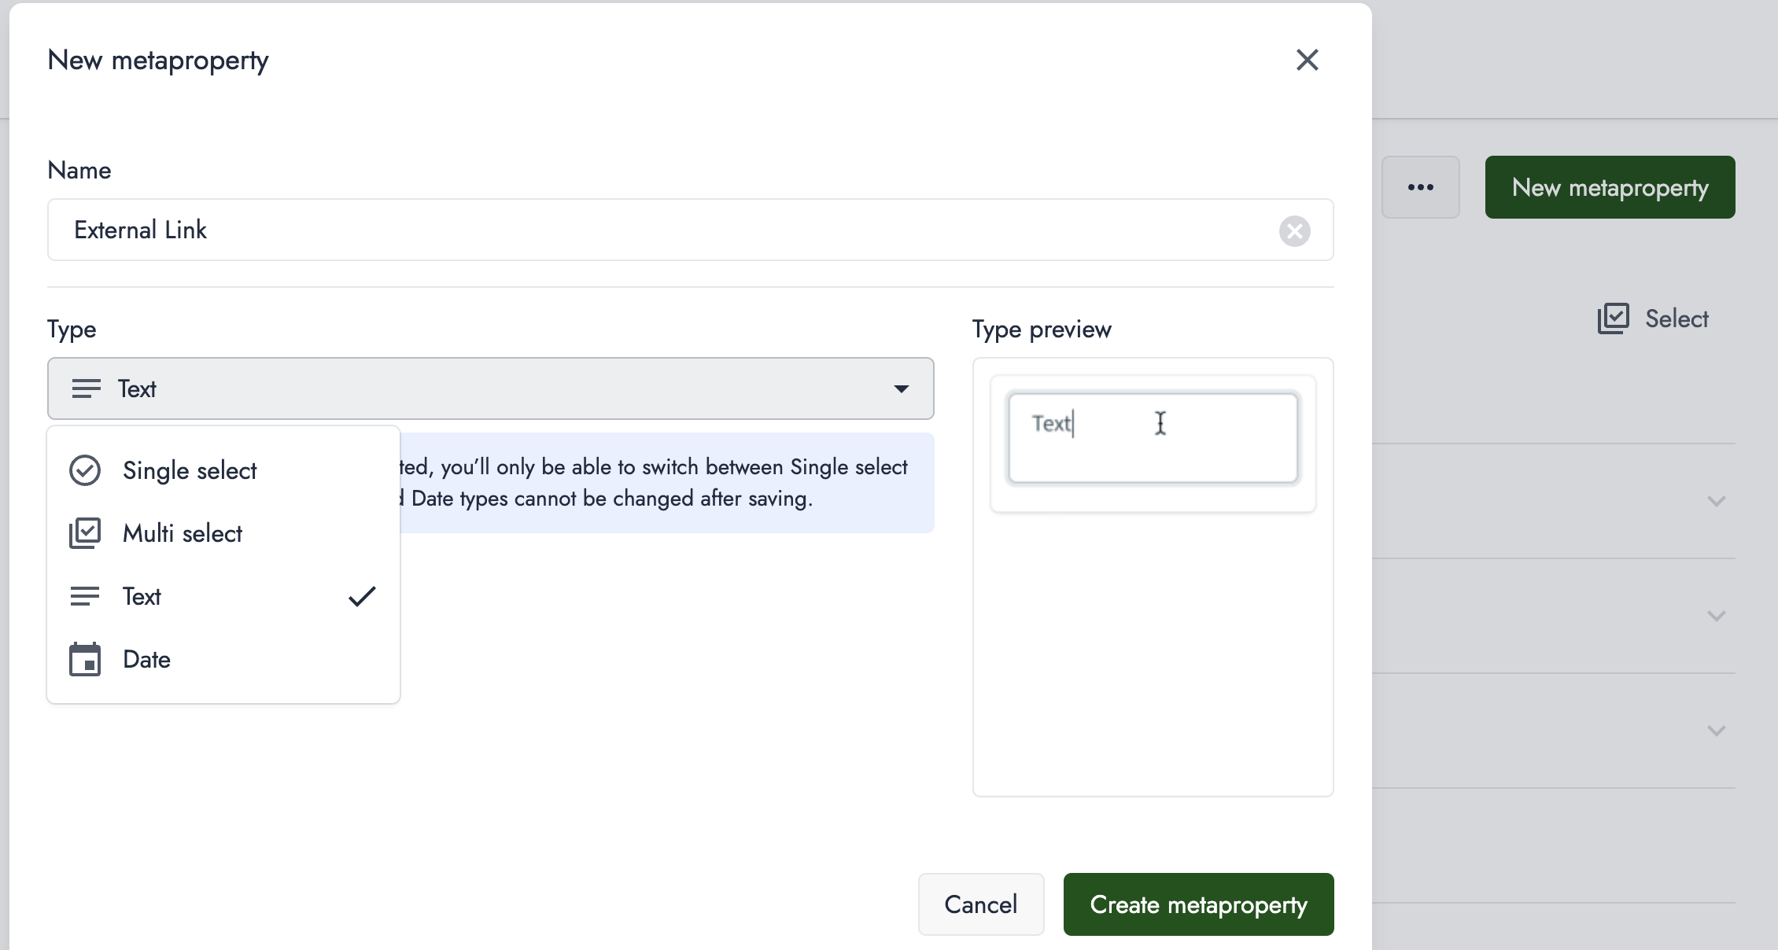Click the Text lines icon in list
The image size is (1778, 950).
coord(85,596)
